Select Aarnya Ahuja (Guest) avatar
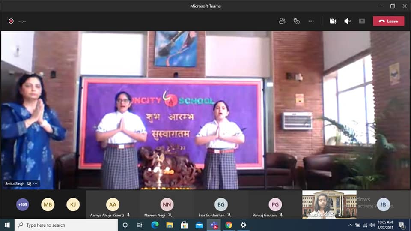This screenshot has height=231, width=411. [x=113, y=204]
